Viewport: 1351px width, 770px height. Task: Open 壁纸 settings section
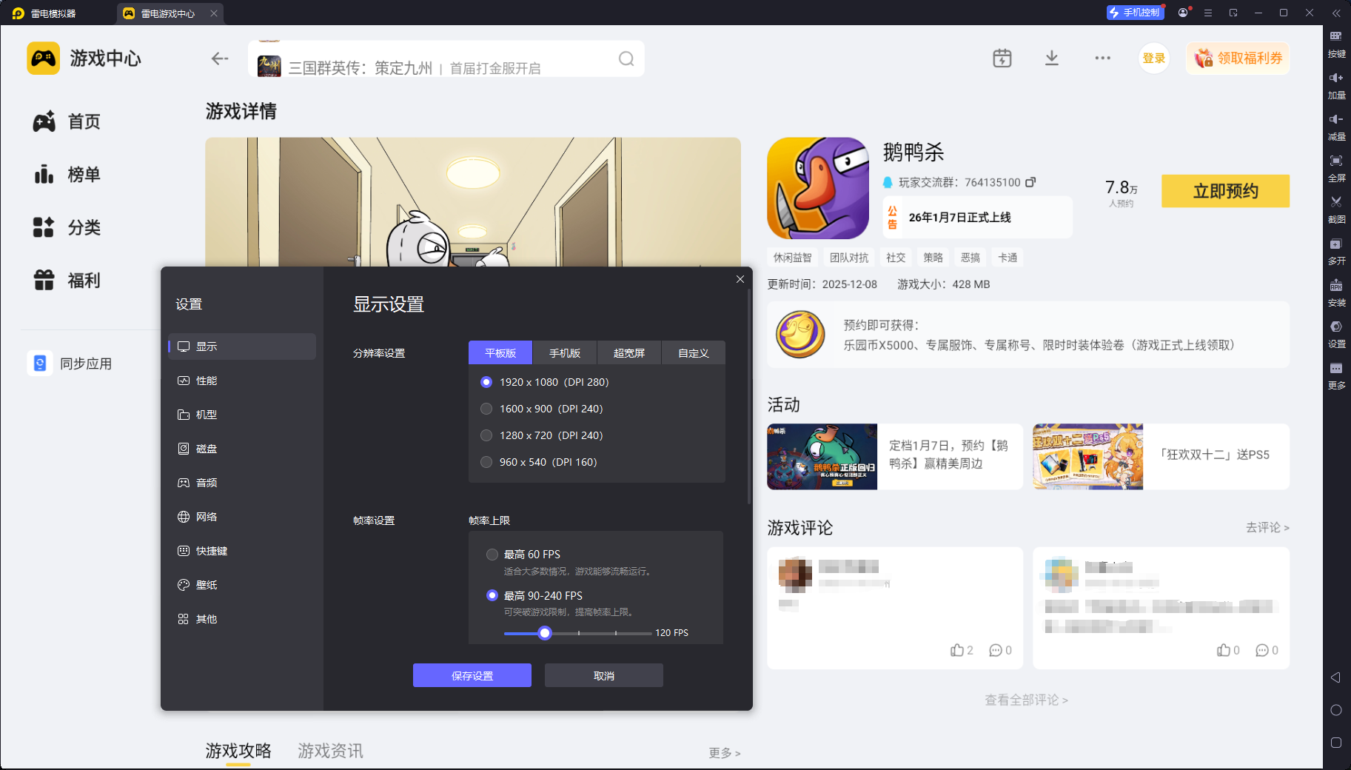[x=242, y=585]
